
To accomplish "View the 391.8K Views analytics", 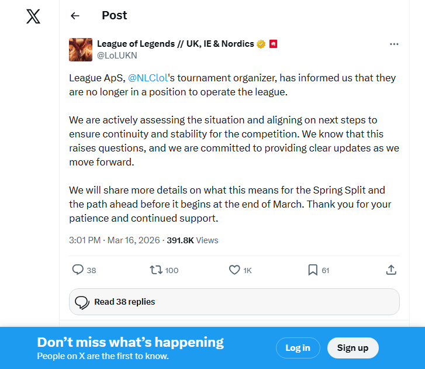I will click(192, 240).
